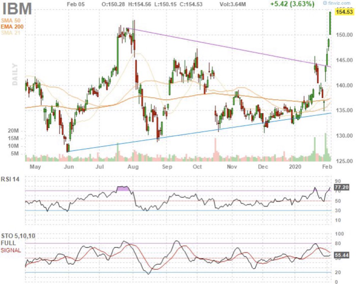Click the Oct month label
This screenshot has height=284, width=356.
click(x=197, y=167)
